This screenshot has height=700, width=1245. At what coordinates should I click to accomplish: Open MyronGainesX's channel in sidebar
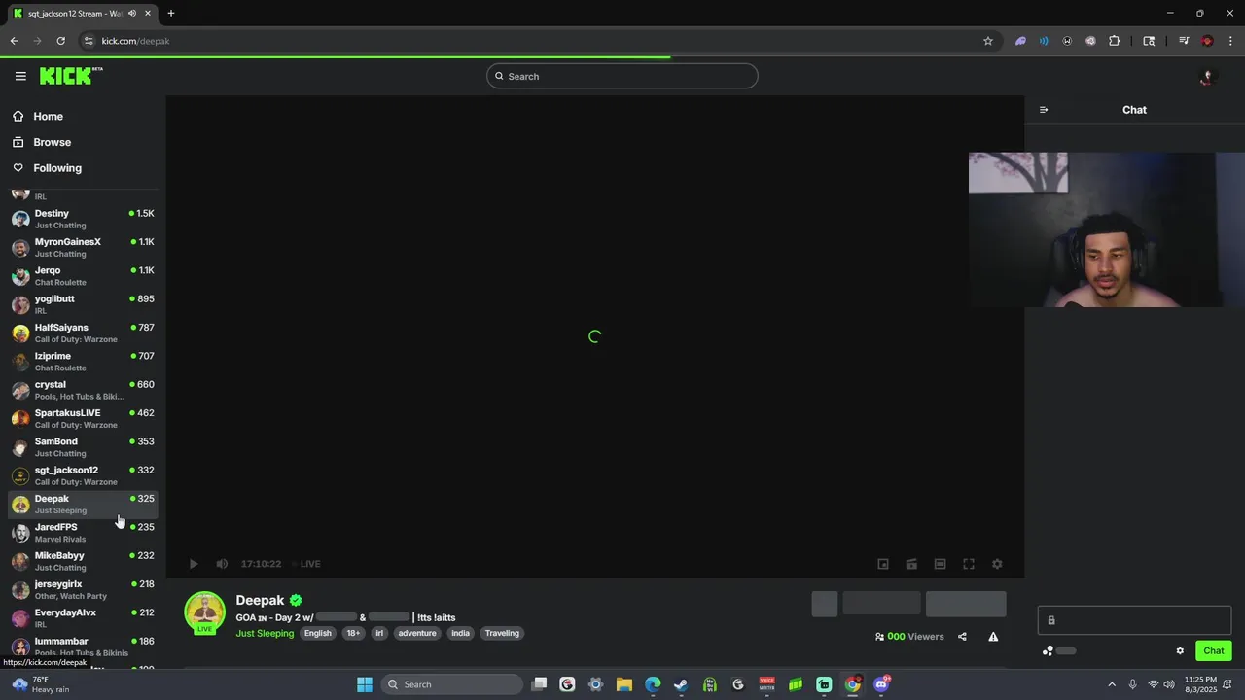click(x=83, y=247)
